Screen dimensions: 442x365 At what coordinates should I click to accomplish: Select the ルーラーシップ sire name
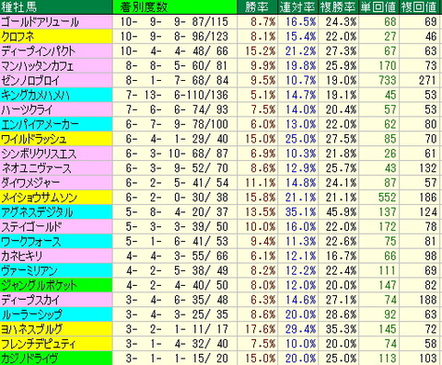point(31,314)
